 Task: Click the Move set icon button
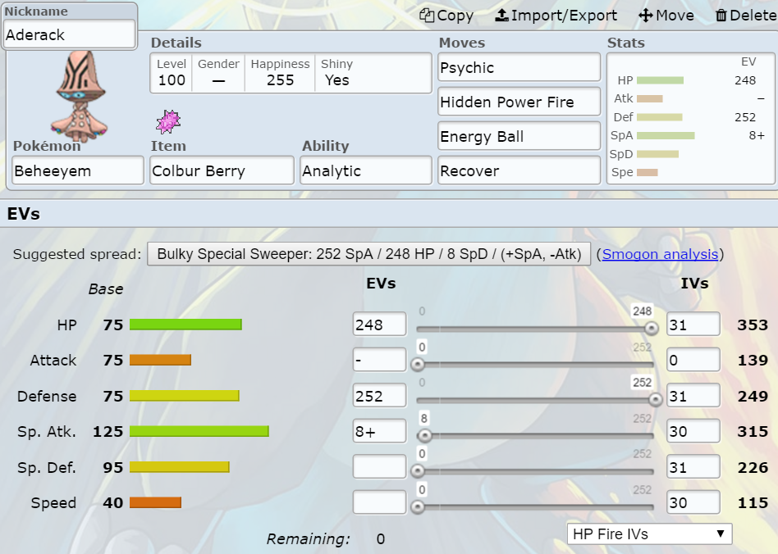click(666, 16)
